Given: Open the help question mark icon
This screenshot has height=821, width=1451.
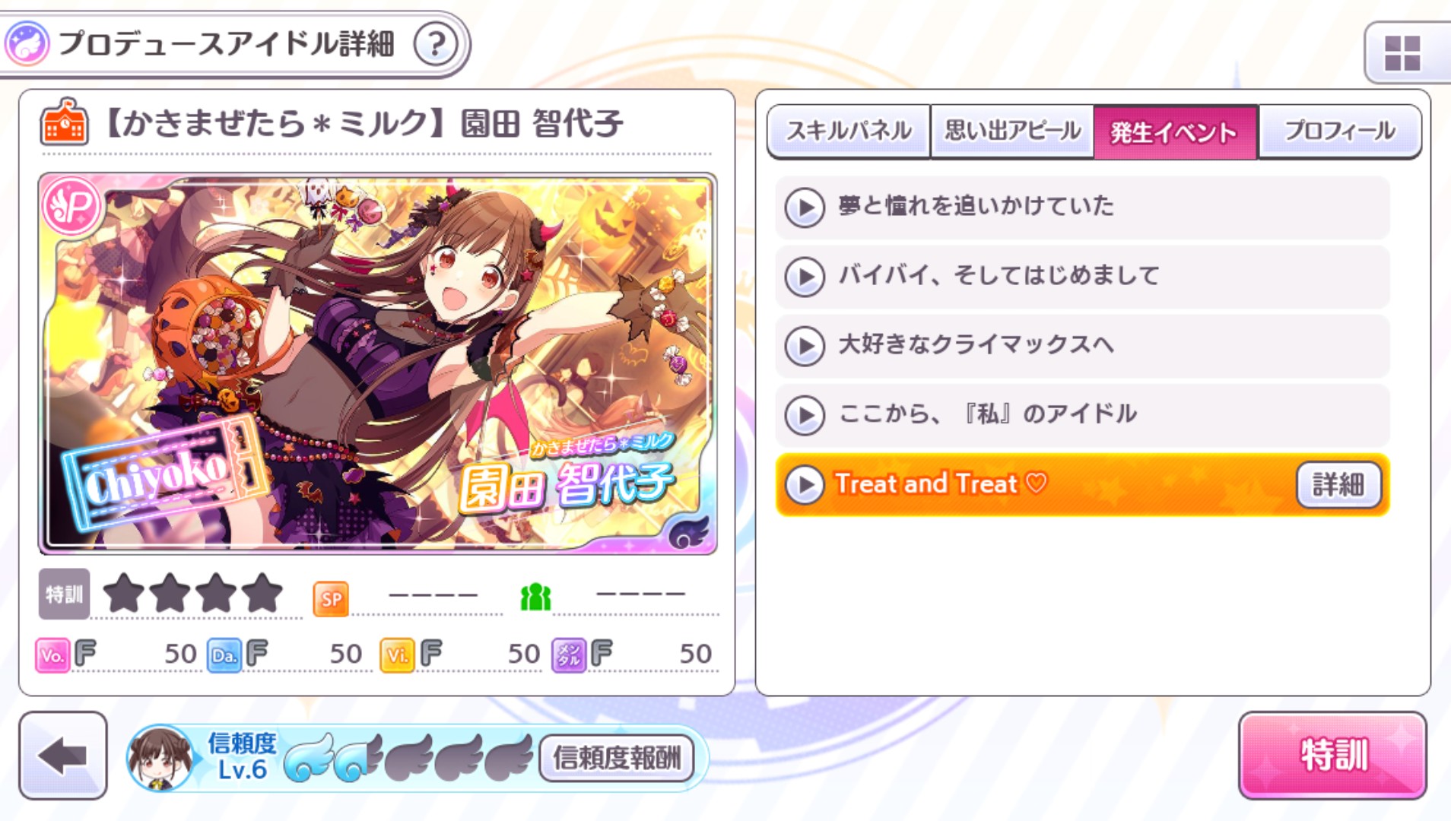Looking at the screenshot, I should click(436, 44).
